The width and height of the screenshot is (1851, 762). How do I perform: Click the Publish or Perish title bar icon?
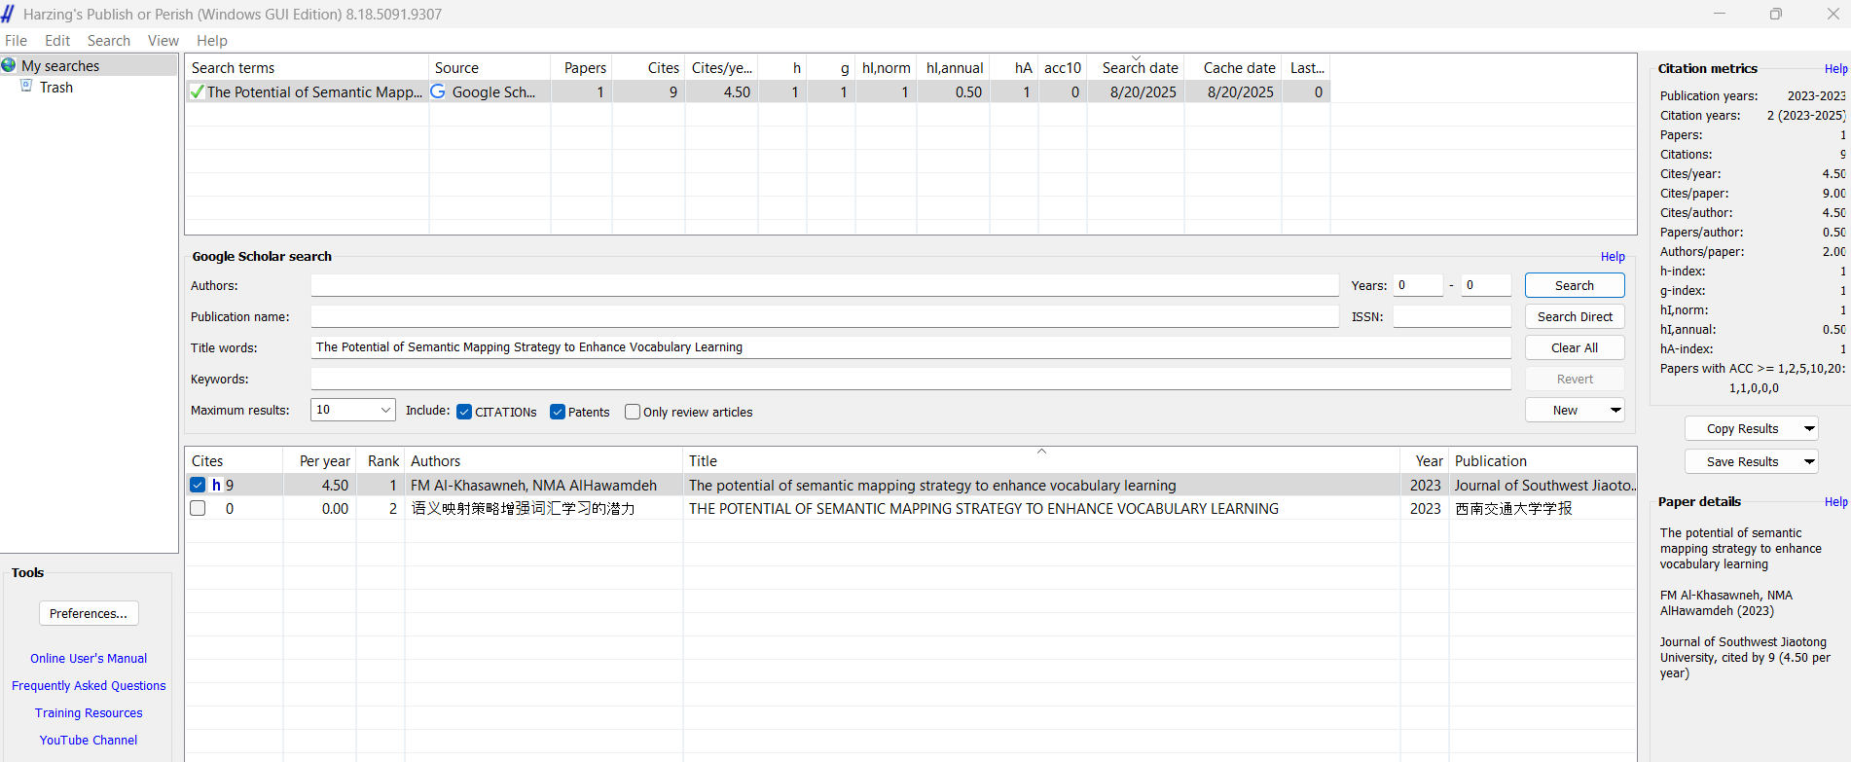(x=9, y=14)
